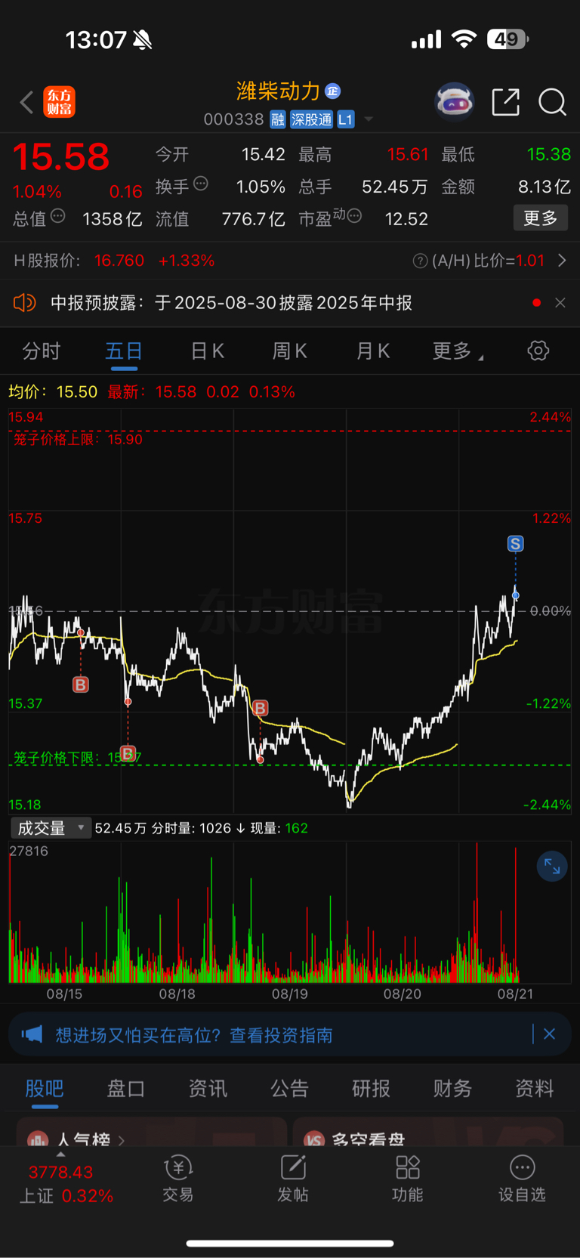
Task: Tap the B marker below 15.37 level
Action: (x=128, y=754)
